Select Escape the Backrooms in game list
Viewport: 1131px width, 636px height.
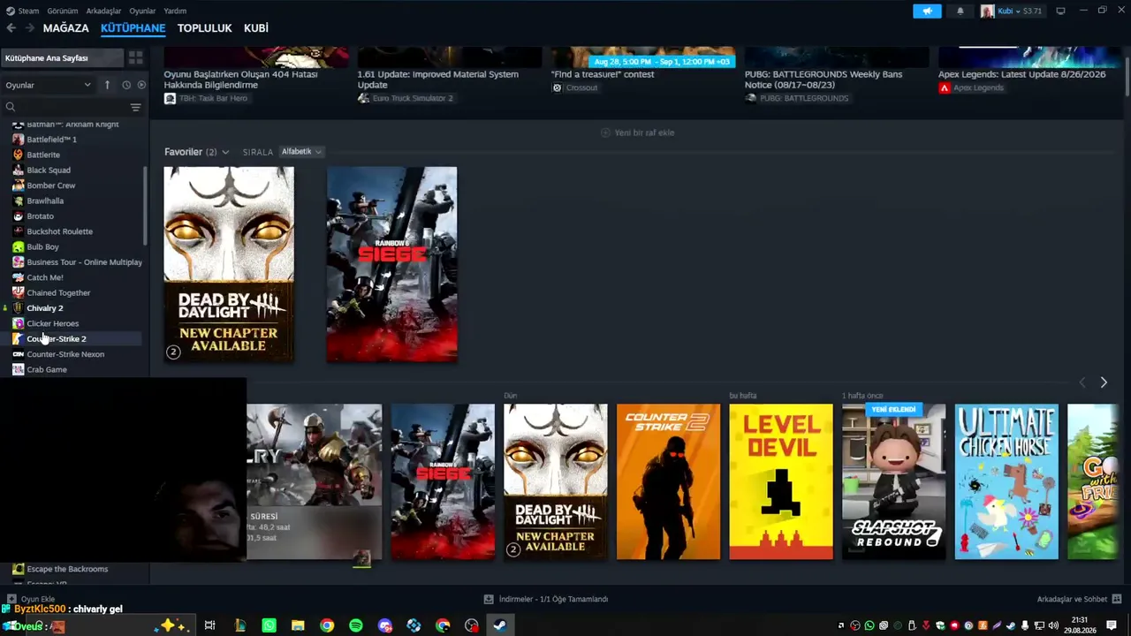coord(67,569)
